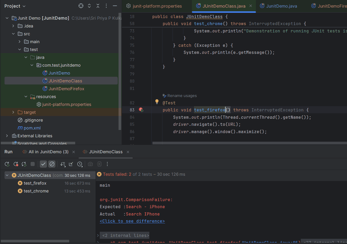Close the All in JunitDemo run tab
The width and height of the screenshot is (347, 244).
tap(74, 152)
